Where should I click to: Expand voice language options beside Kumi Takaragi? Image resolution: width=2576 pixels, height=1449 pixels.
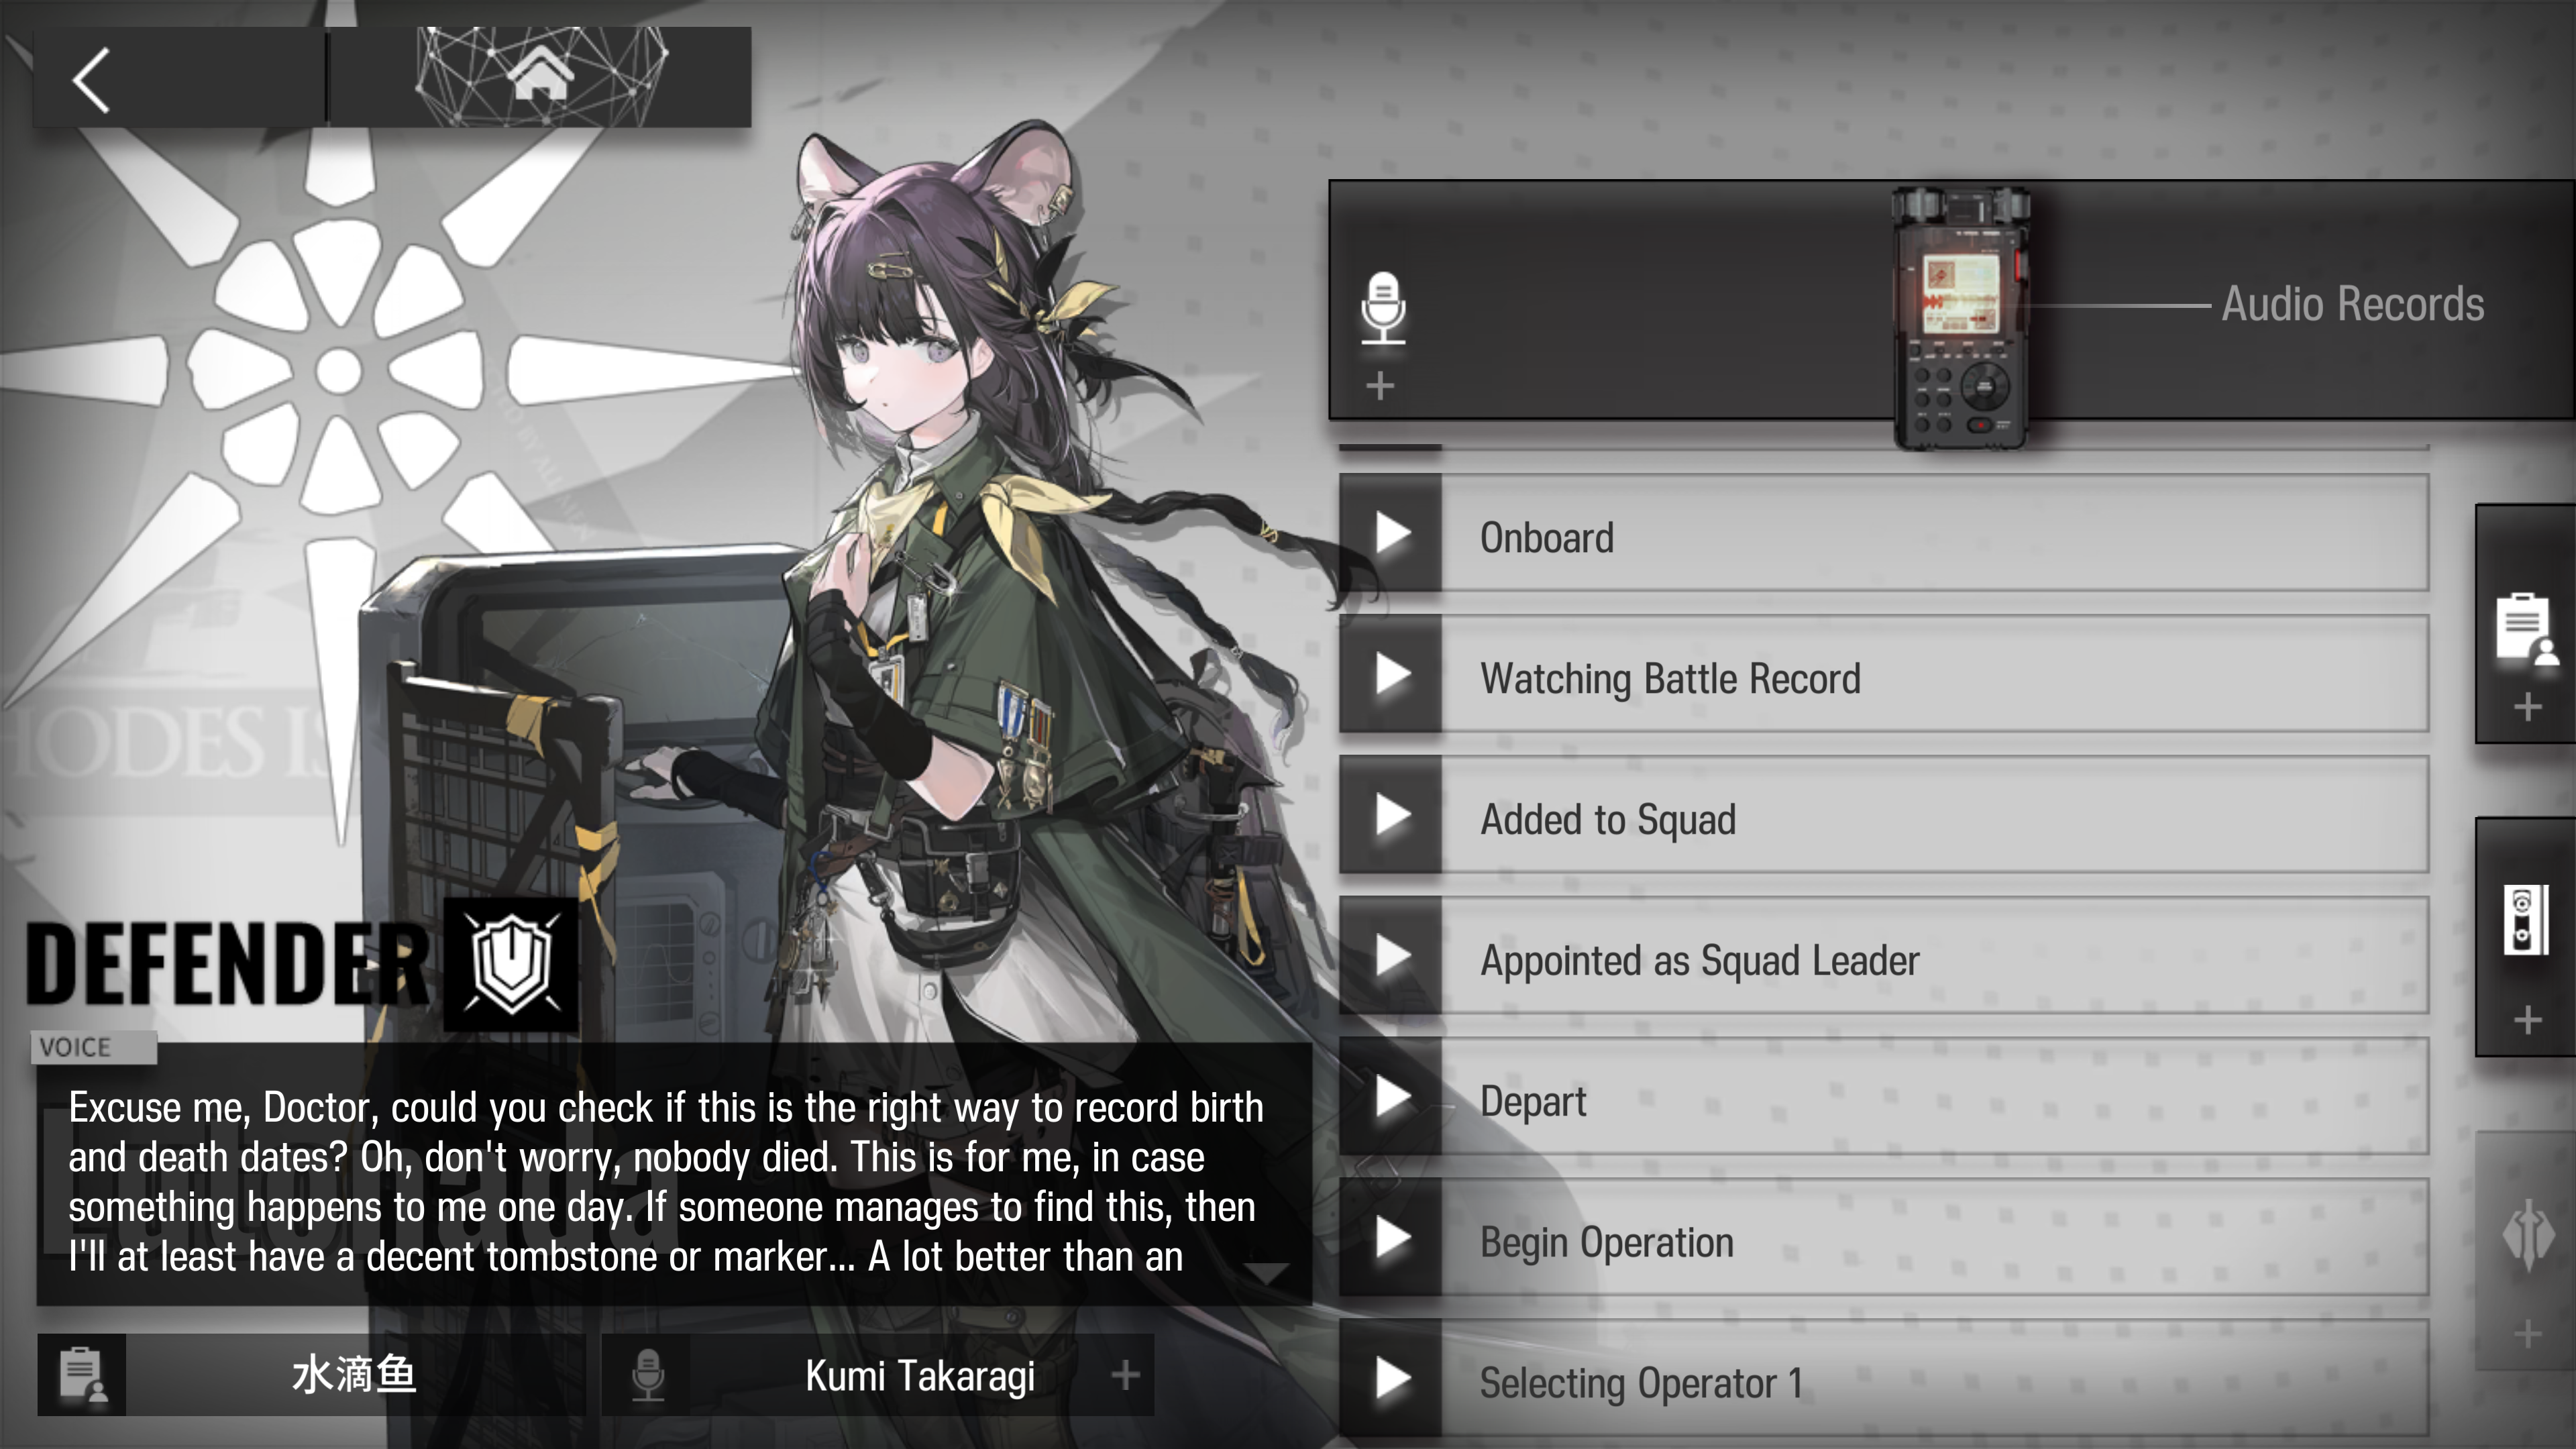coord(1125,1375)
